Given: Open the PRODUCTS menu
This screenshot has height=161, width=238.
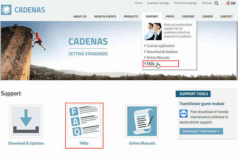Looking at the screenshot, I should click(x=131, y=17).
